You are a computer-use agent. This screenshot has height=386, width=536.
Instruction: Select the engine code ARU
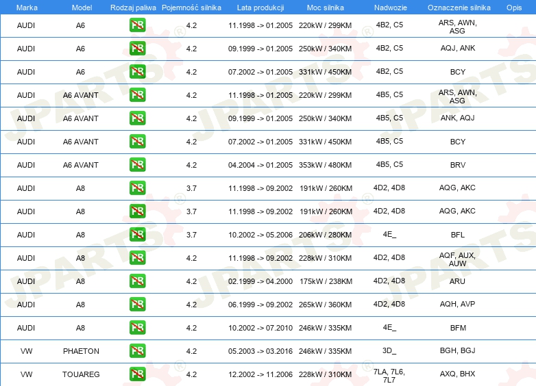click(x=457, y=281)
